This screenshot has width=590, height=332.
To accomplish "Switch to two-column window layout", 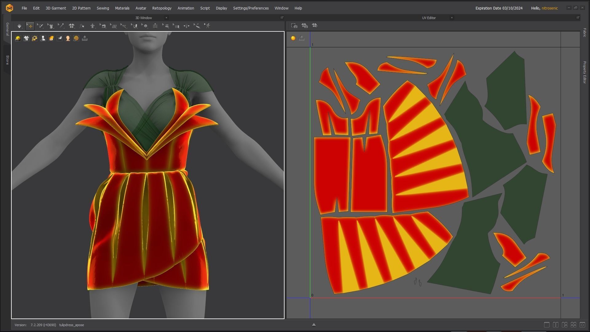I will coord(556,325).
